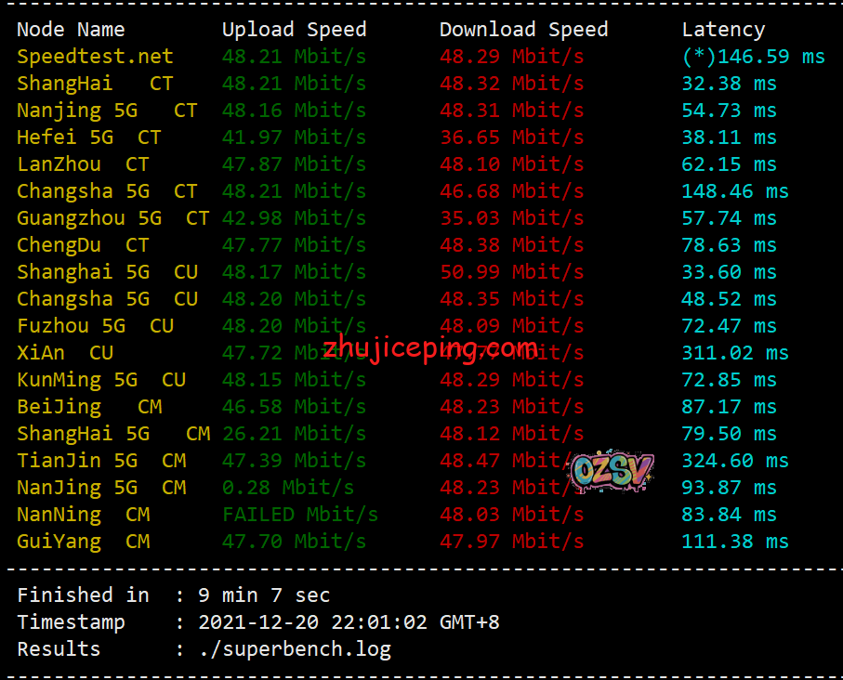Viewport: 843px width, 680px height.
Task: Click the 324.60 ms latency value
Action: [734, 461]
